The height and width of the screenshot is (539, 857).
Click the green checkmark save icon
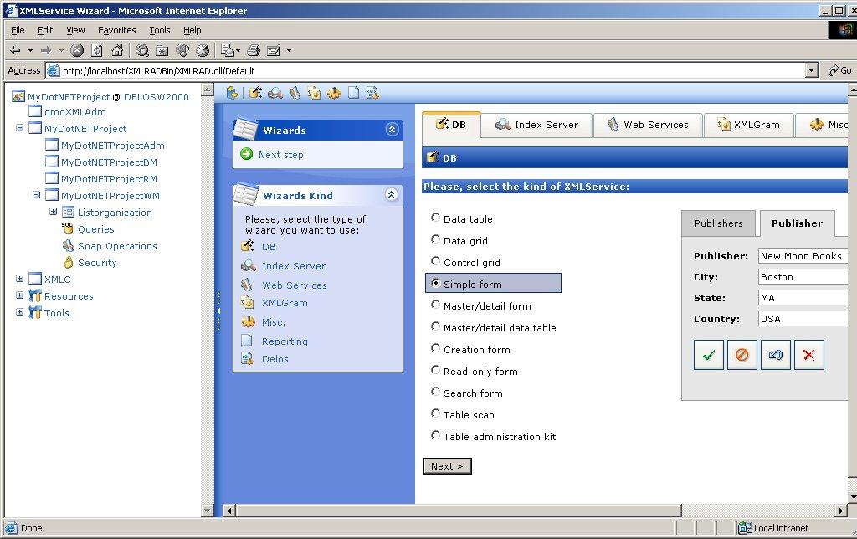[x=708, y=355]
